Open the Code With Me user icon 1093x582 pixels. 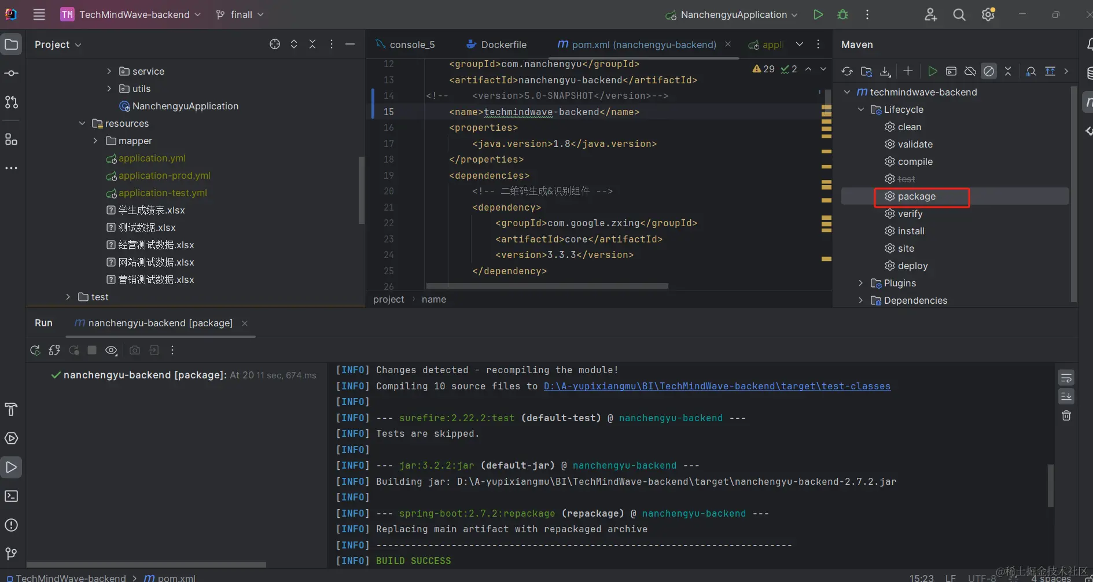coord(930,14)
